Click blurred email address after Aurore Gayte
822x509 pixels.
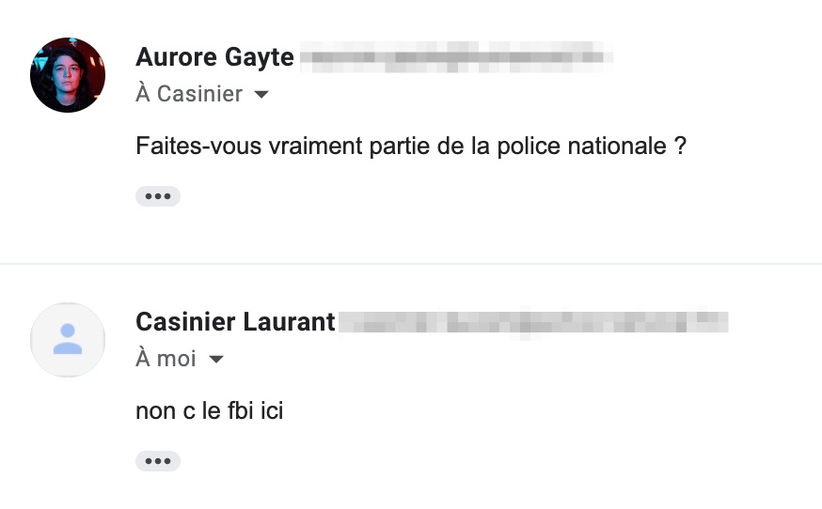456,56
